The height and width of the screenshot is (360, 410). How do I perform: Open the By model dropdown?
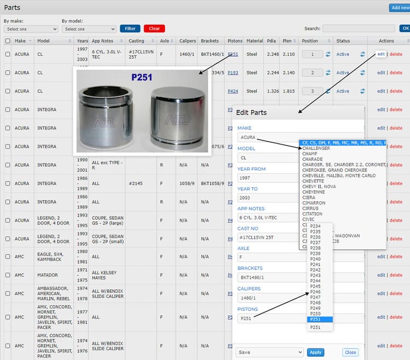pos(89,29)
